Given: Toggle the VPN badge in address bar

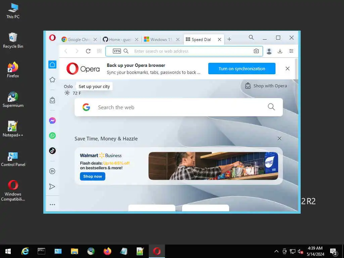Looking at the screenshot, I should [117, 51].
